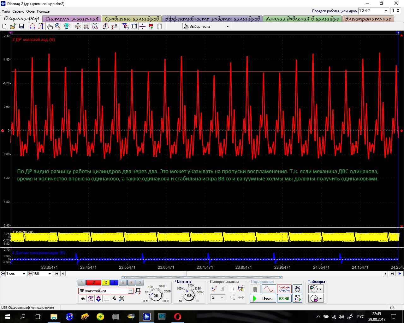This screenshot has width=404, height=323.
Task: Activate the magnifier zoom tool
Action: [x=58, y=26]
